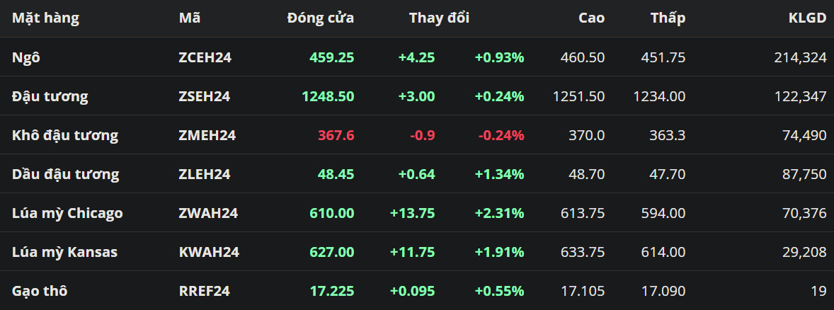Click contract code ZMEH24
The height and width of the screenshot is (310, 834).
coord(207,135)
